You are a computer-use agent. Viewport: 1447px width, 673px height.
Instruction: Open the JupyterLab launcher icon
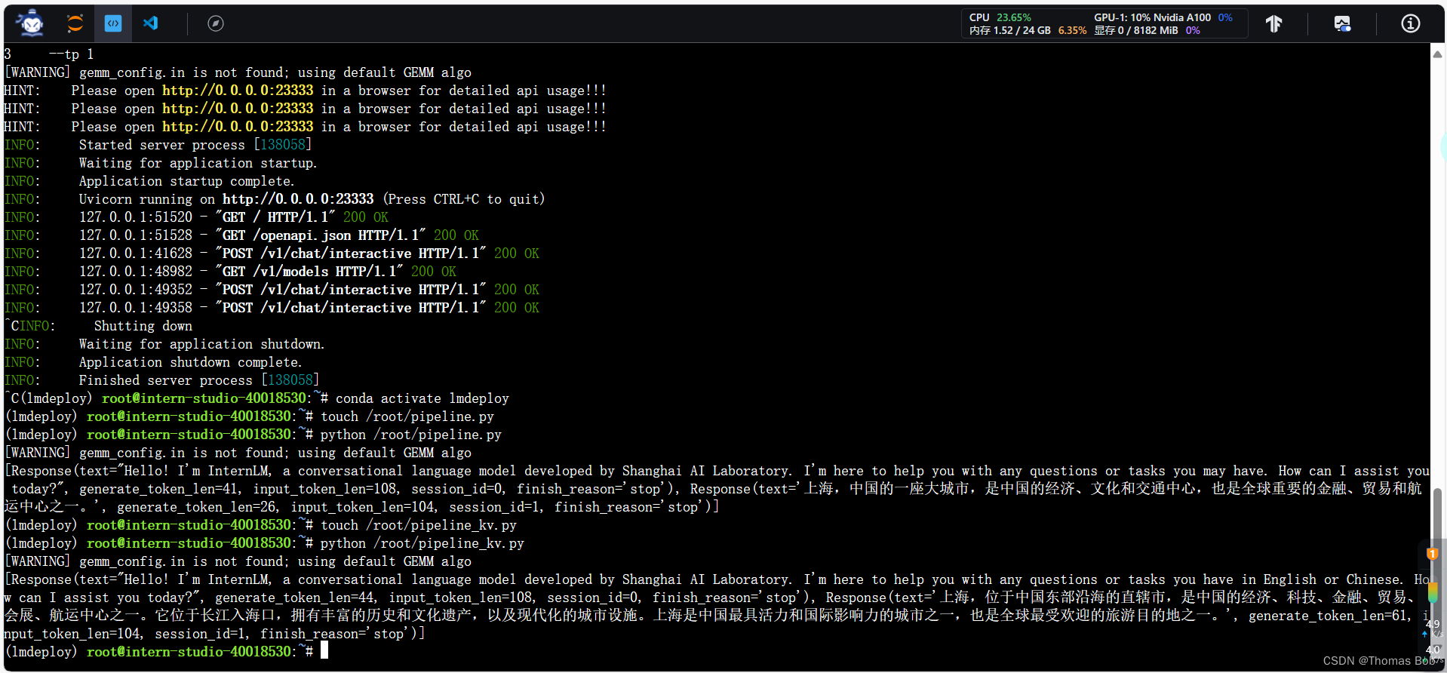75,23
